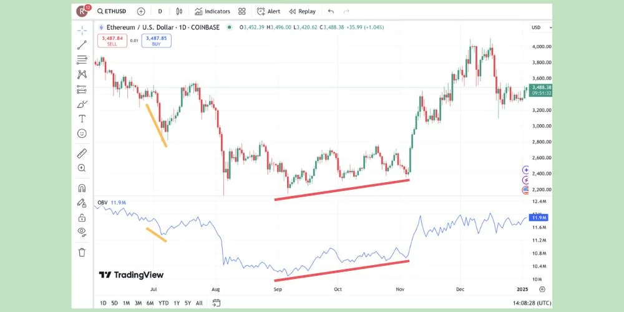
Task: Choose the chart patterns tool
Action: point(82,75)
